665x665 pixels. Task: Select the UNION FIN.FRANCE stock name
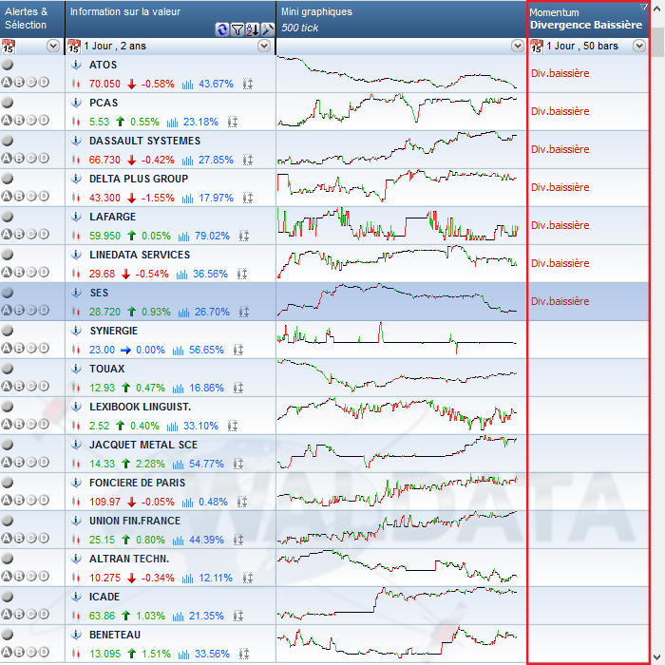click(x=135, y=521)
